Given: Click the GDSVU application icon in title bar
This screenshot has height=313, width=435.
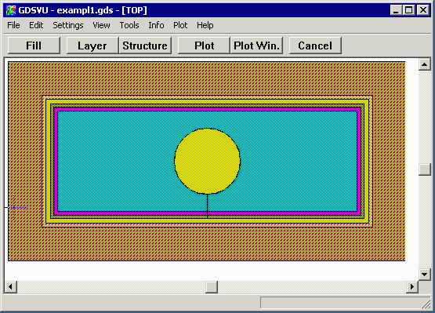Looking at the screenshot, I should 11,10.
